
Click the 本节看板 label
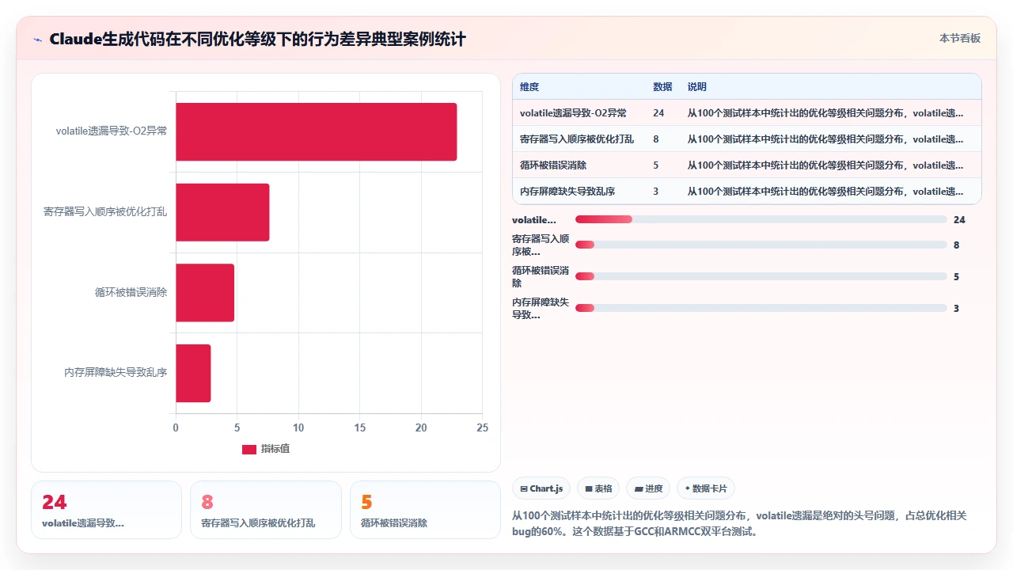[x=959, y=38]
